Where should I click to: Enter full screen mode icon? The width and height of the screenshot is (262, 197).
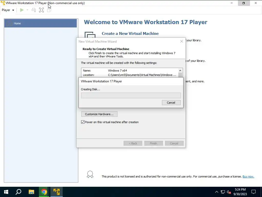click(x=41, y=10)
